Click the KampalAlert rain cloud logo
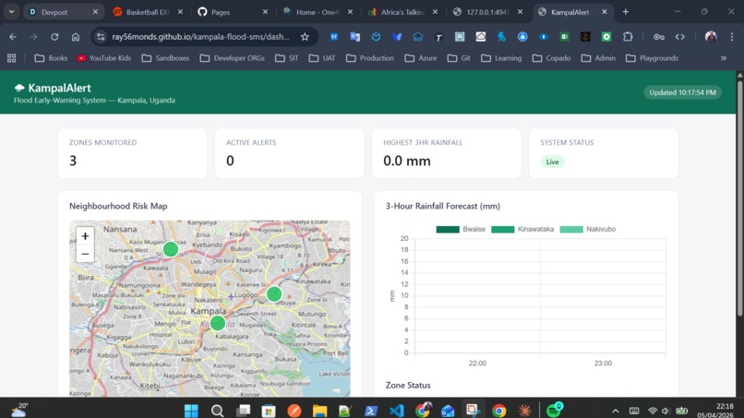This screenshot has width=744, height=418. 19,88
